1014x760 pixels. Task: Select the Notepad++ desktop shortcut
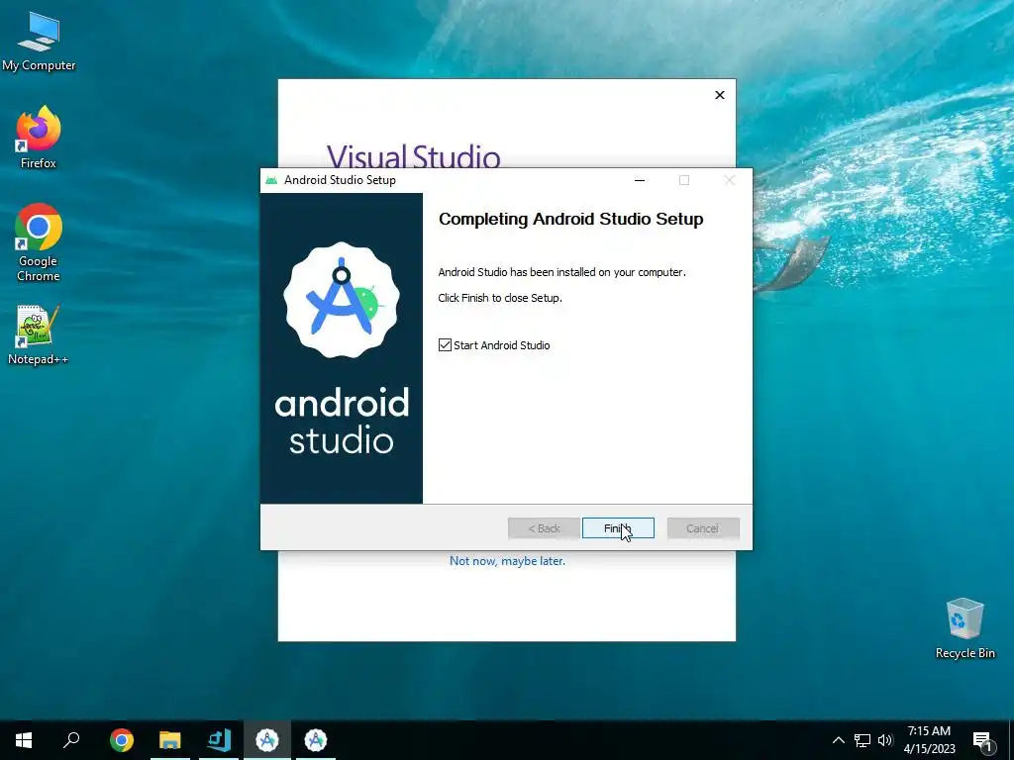pos(38,334)
